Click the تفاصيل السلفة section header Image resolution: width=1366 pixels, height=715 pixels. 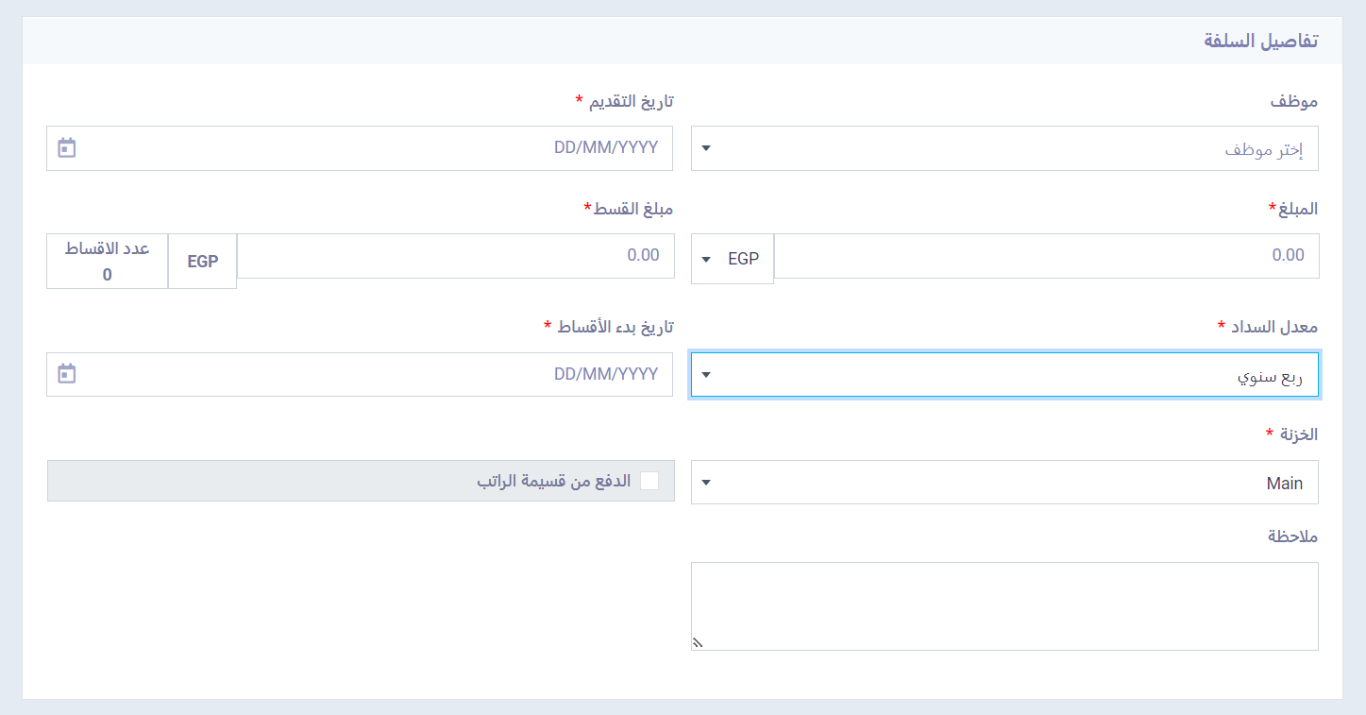point(1261,41)
